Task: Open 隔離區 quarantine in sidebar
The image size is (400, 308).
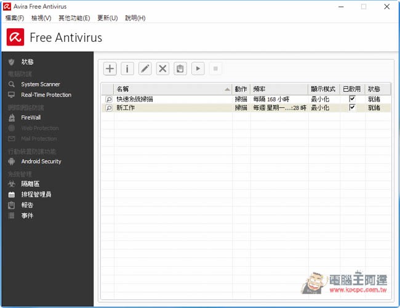Action: 30,184
